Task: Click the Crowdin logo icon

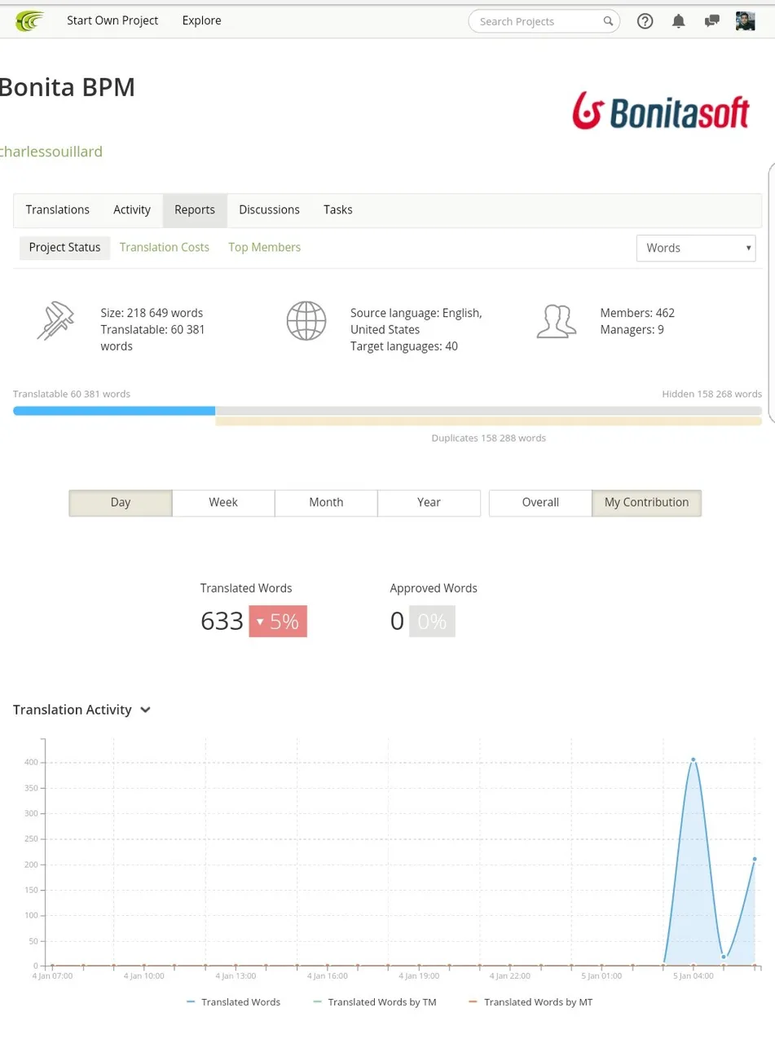Action: point(30,20)
